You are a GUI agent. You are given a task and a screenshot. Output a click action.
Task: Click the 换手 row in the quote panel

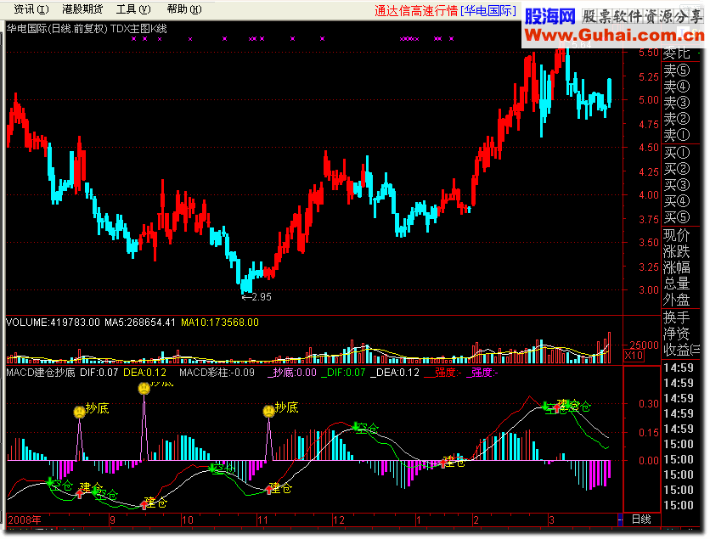pos(677,317)
